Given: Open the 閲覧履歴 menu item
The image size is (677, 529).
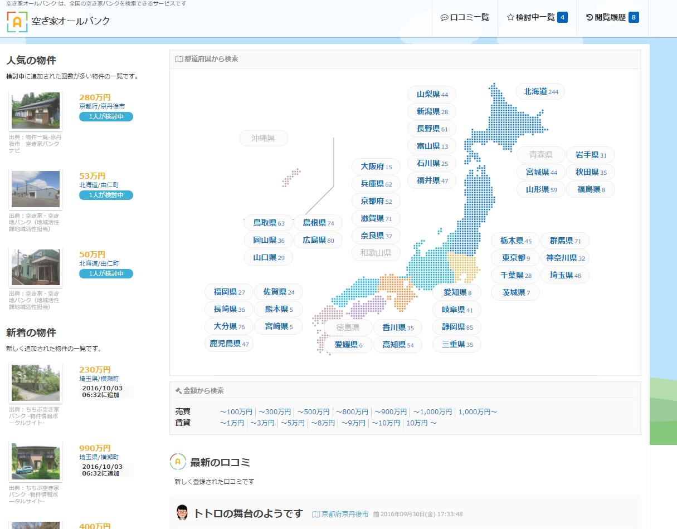Looking at the screenshot, I should click(612, 18).
